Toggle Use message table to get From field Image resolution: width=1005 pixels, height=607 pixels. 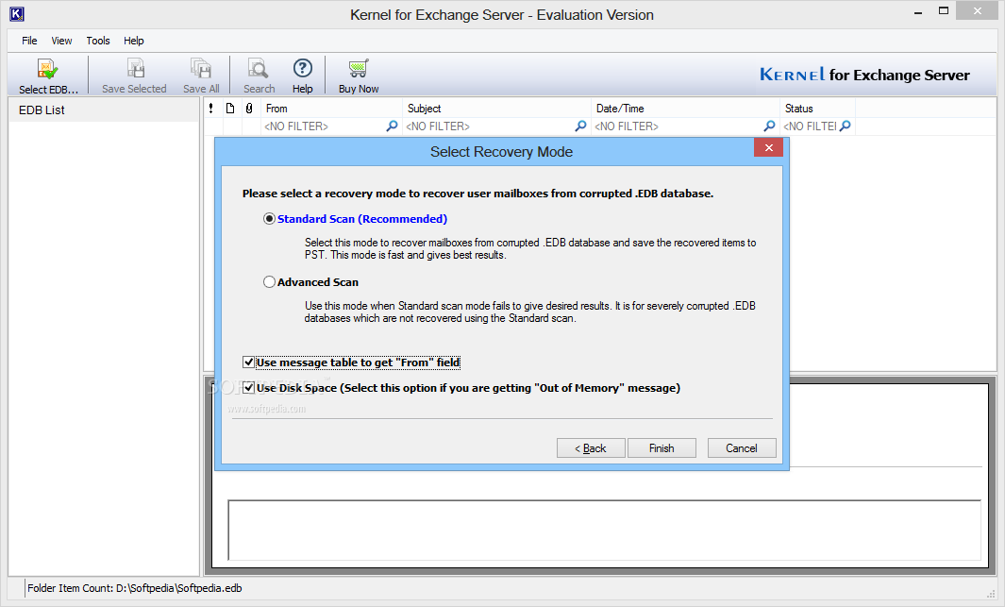pos(249,363)
